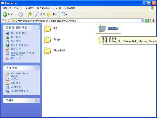The width and height of the screenshot is (157, 118).
Task: Click the Microsoft Visual Studio folder icon in sidebar
Action: click(7, 74)
